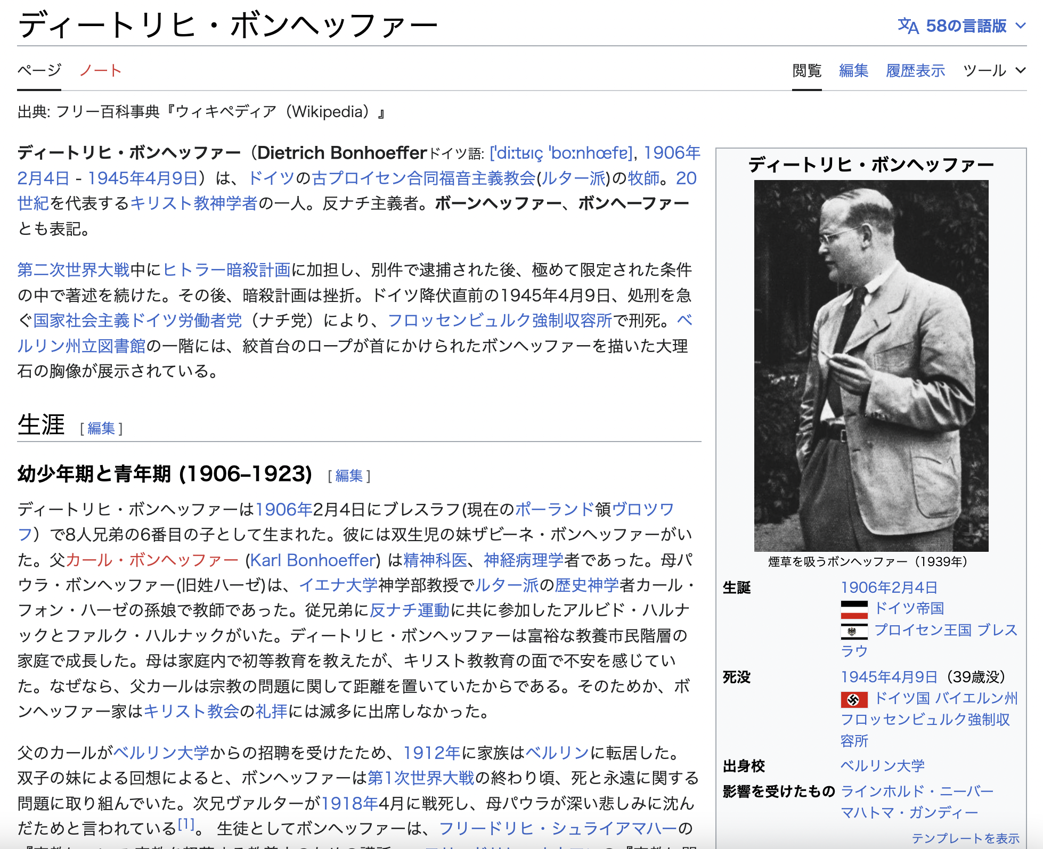Edit the 幼少年期と青年期 section
Image resolution: width=1043 pixels, height=849 pixels.
point(349,476)
